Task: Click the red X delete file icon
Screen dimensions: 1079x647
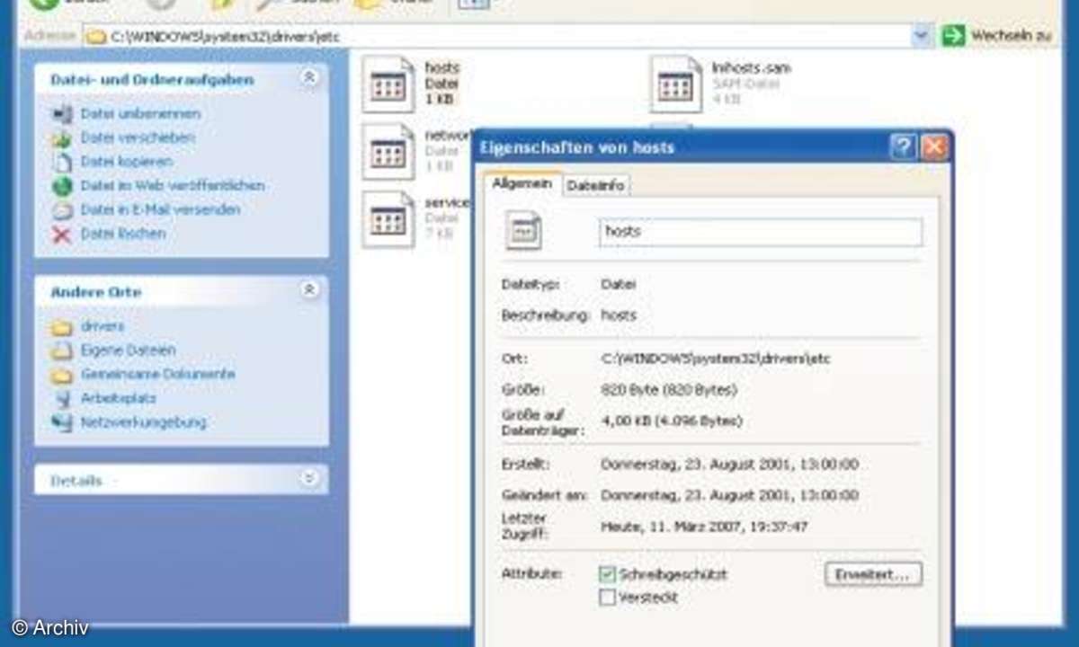Action: (x=61, y=235)
